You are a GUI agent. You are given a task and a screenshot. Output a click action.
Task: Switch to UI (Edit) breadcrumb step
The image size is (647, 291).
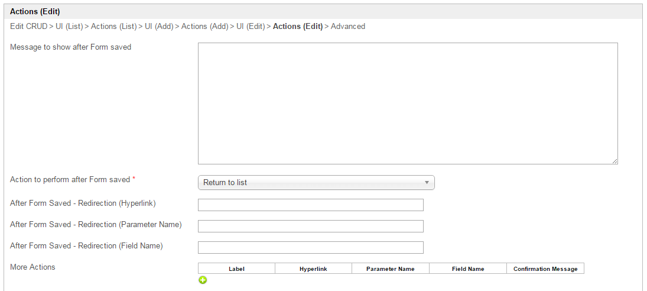coord(251,27)
